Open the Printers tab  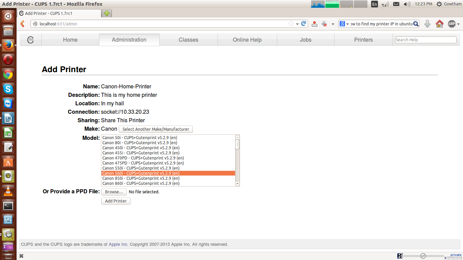(363, 40)
